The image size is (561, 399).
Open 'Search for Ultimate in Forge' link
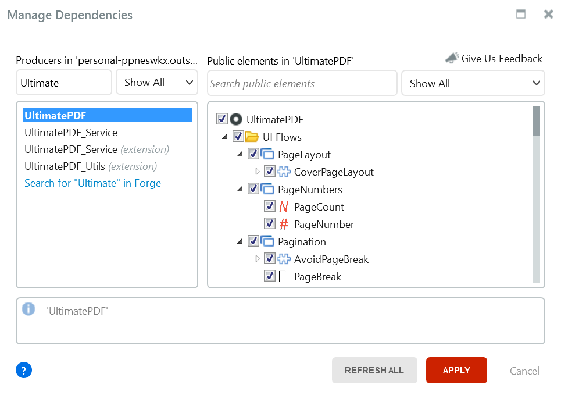click(92, 183)
